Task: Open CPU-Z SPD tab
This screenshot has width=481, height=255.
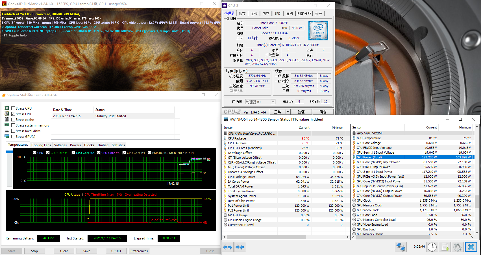Action: (278, 14)
